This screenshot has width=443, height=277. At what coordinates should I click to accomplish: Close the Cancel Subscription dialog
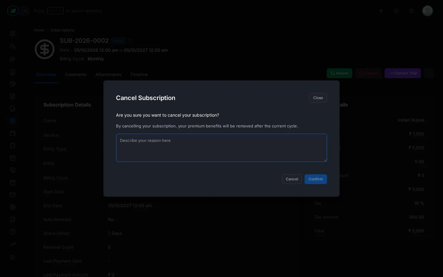(318, 98)
